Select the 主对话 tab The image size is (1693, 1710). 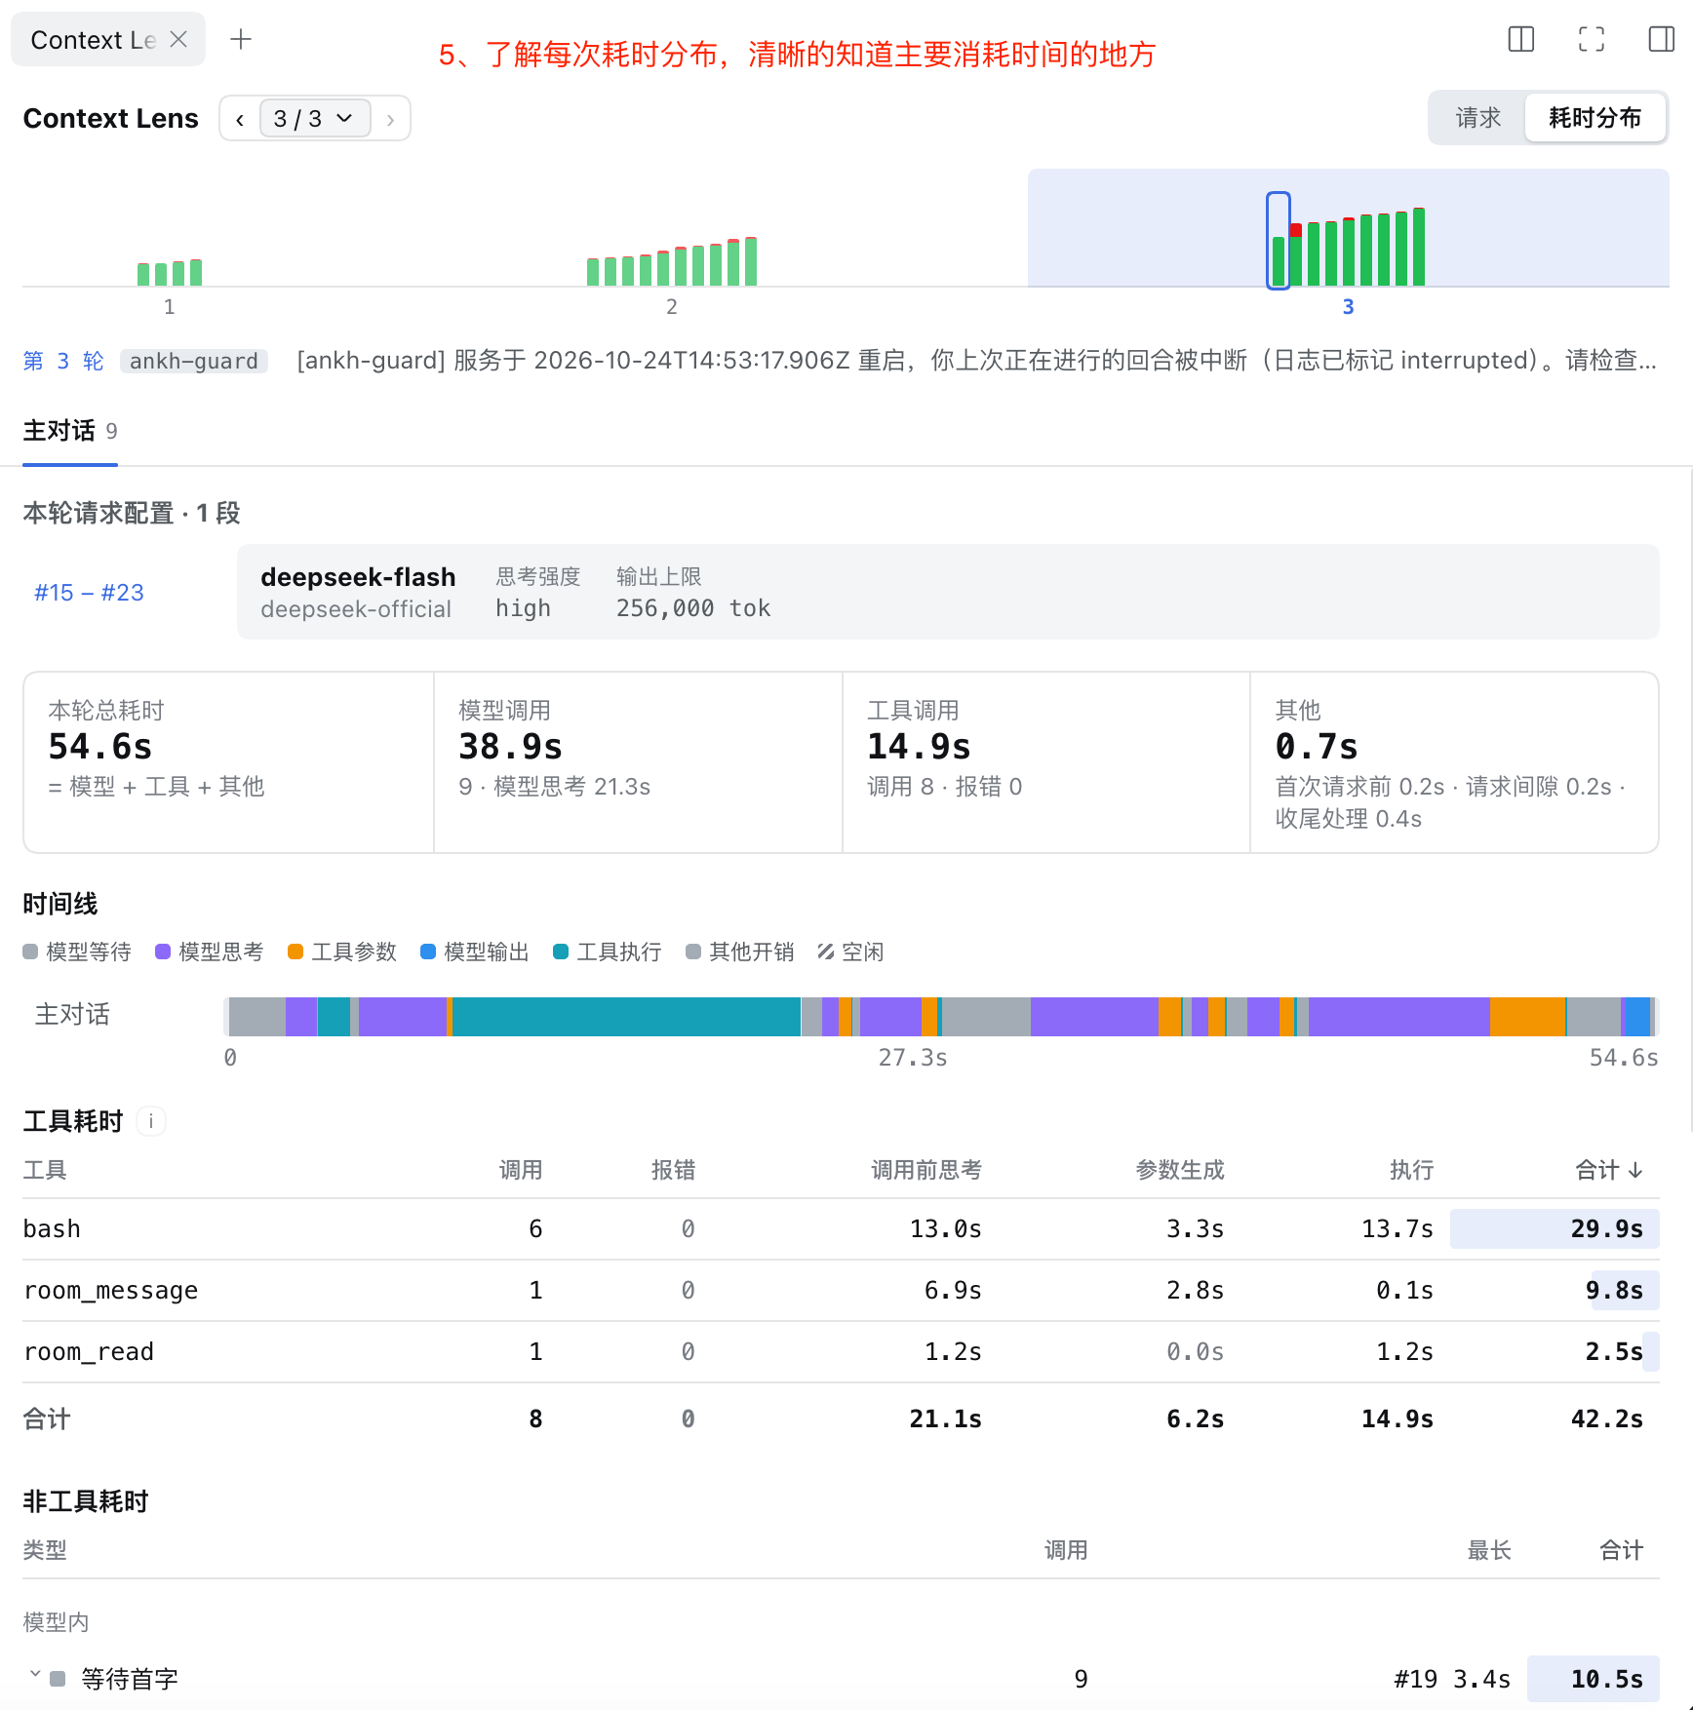pyautogui.click(x=70, y=431)
